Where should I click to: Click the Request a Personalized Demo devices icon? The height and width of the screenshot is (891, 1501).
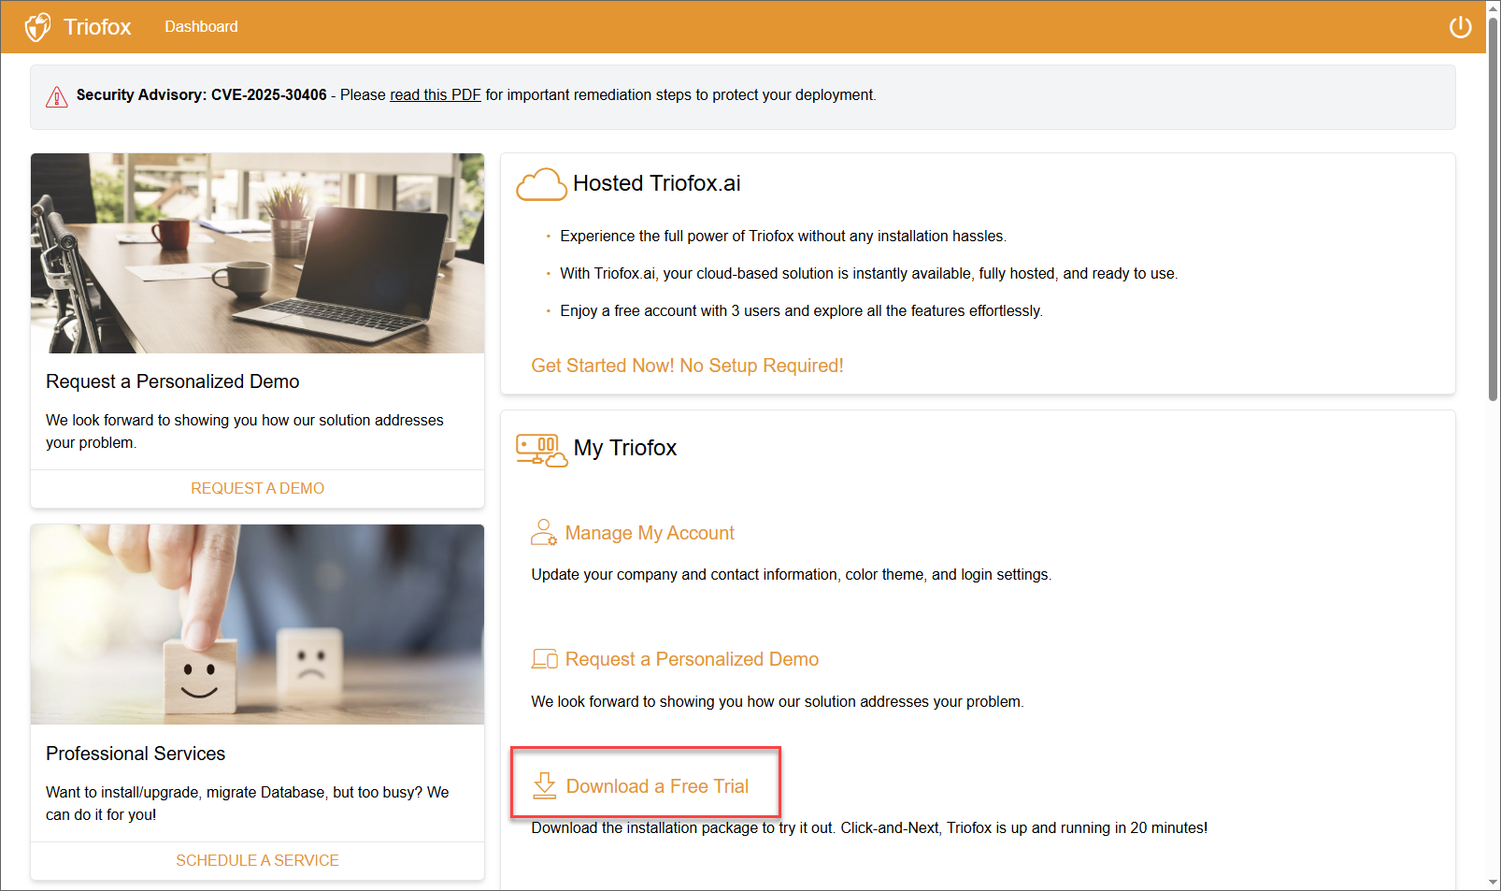click(x=544, y=659)
